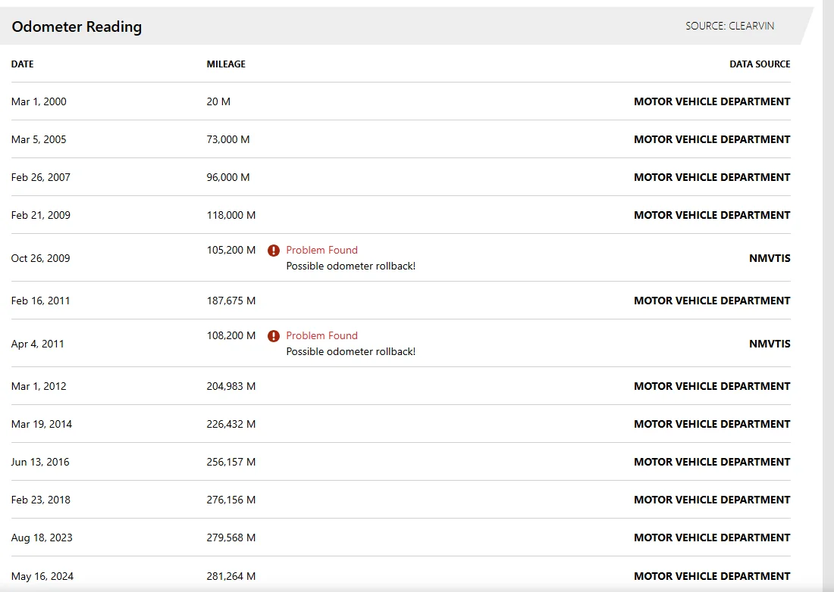Click rollback warning text under the 105,200 M entry

tap(351, 266)
